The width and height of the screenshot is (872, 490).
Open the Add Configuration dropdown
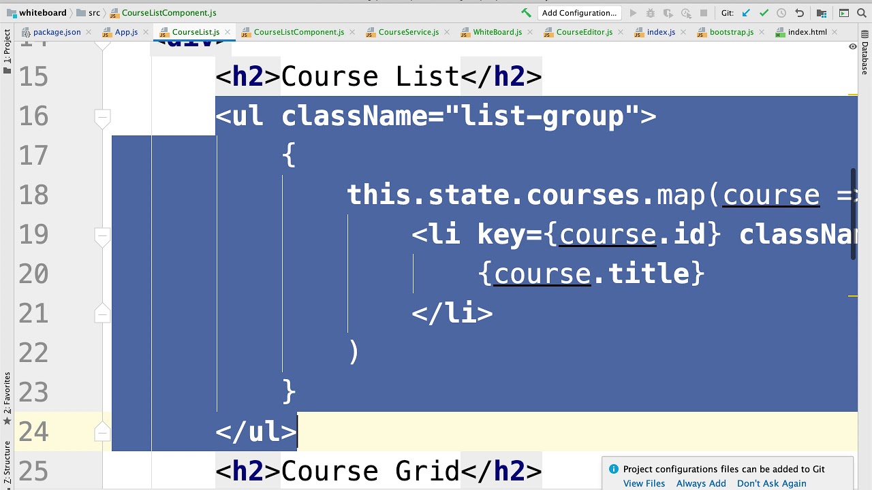point(579,13)
